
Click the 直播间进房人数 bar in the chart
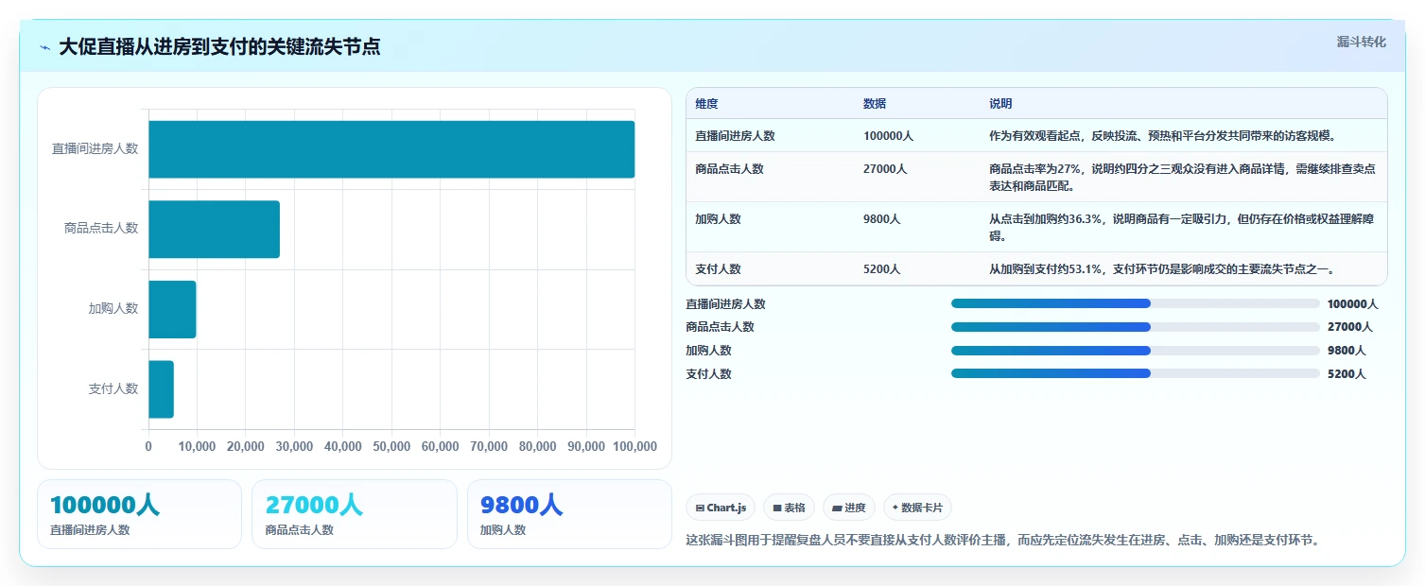[x=391, y=149]
